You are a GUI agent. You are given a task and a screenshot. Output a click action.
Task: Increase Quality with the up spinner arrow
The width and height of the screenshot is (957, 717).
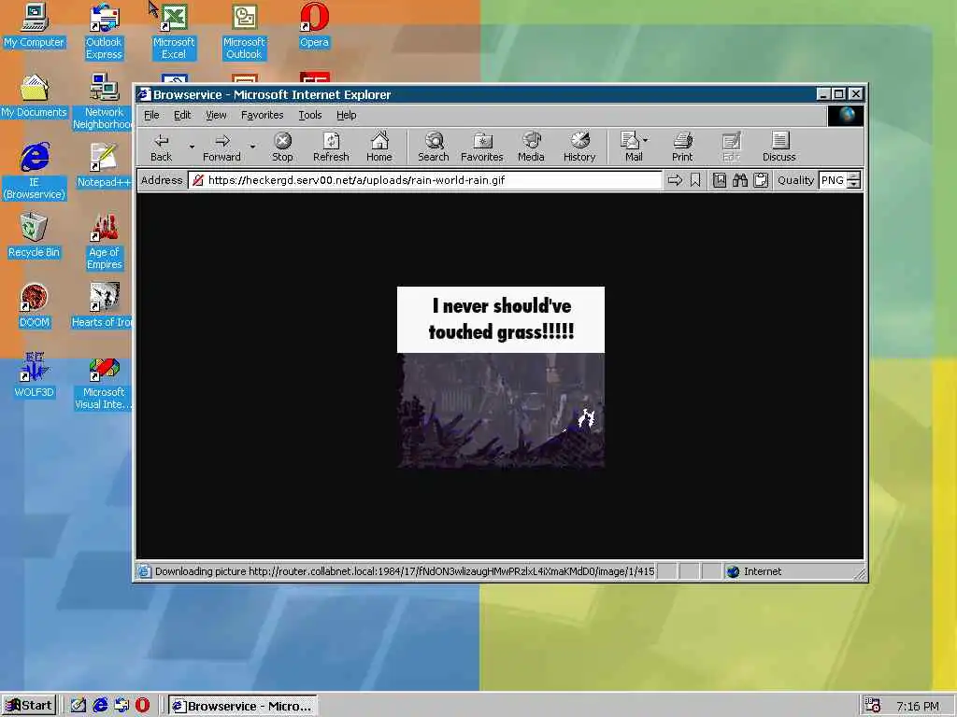click(x=854, y=176)
